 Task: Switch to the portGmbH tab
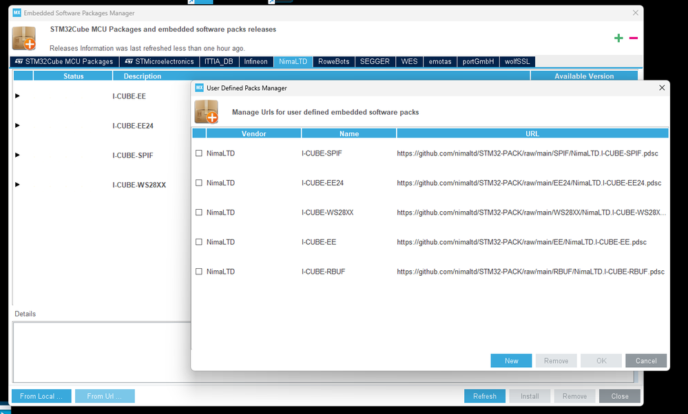[478, 62]
